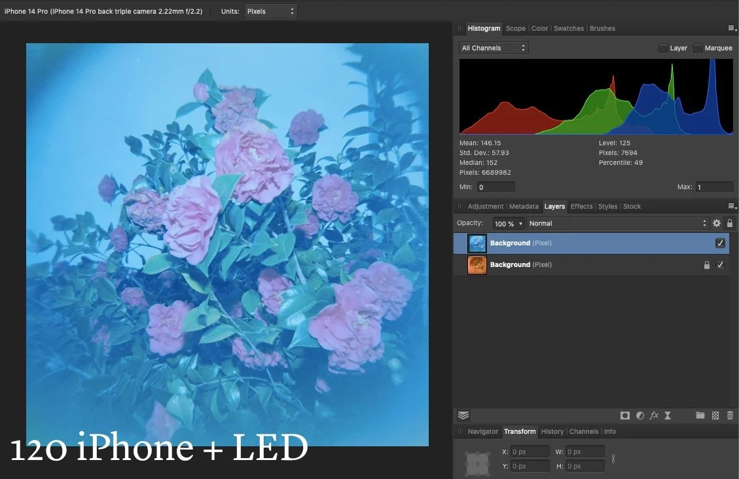Add a mask layer from Layers panel
Screen dimensions: 739x479
tap(625, 416)
